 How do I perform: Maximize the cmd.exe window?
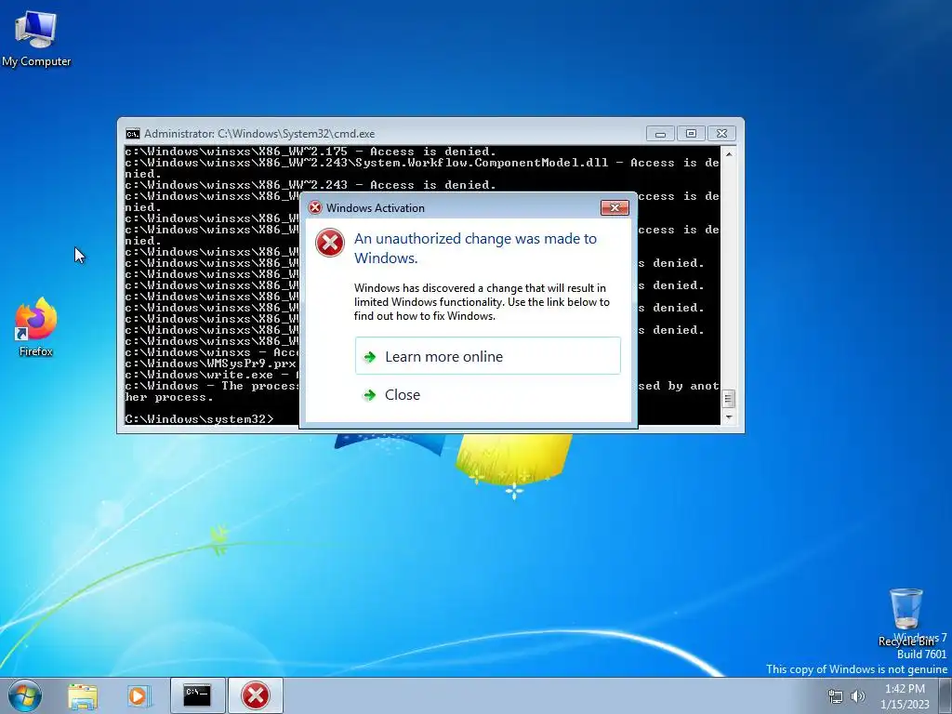[691, 134]
